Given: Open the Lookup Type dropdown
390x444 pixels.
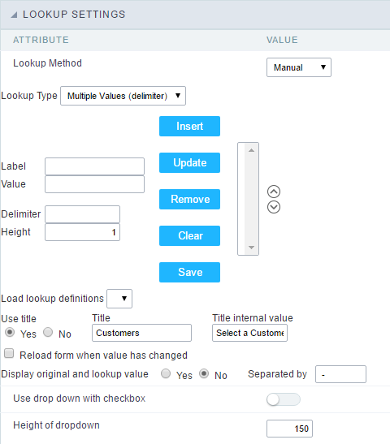Looking at the screenshot, I should pos(123,96).
